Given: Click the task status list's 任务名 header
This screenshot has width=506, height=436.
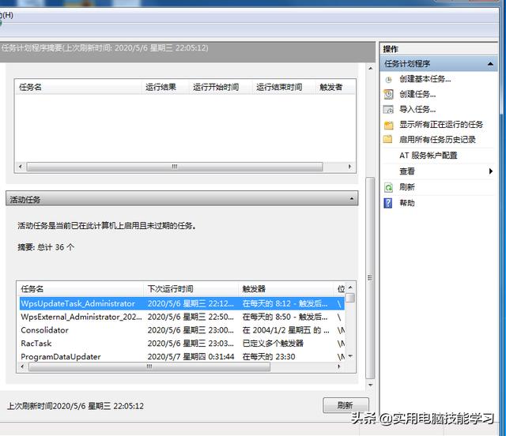Looking at the screenshot, I should point(78,87).
